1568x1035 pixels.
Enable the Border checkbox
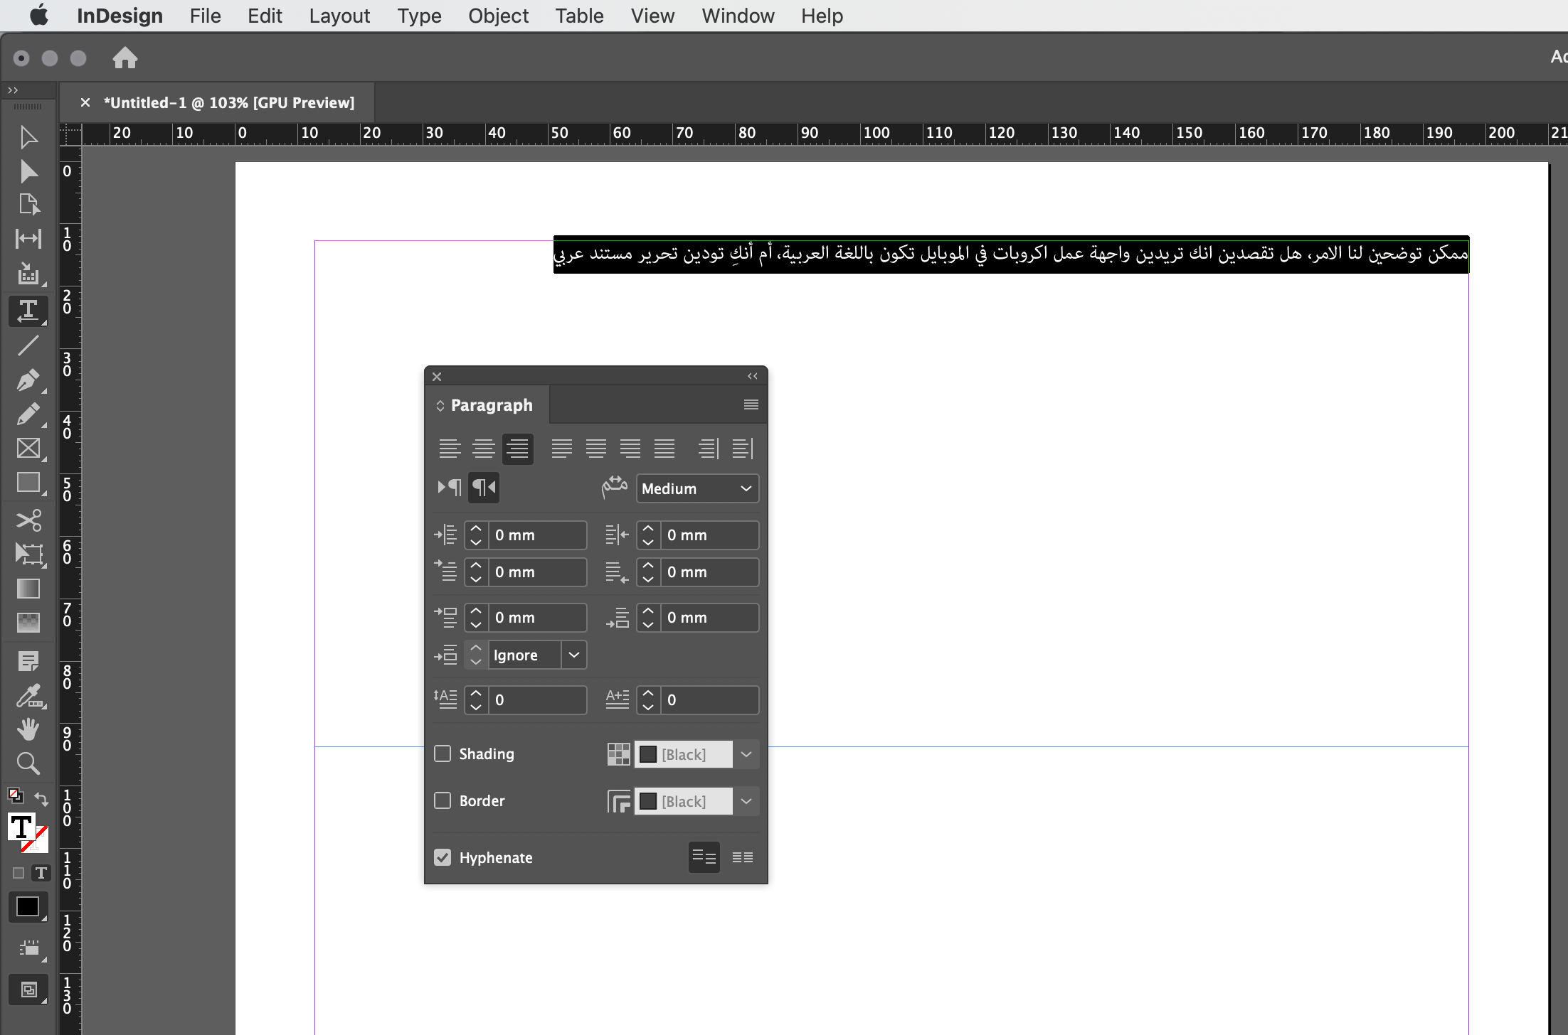click(x=443, y=800)
